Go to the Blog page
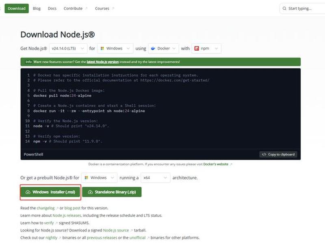Image resolution: width=325 pixels, height=243 pixels. click(37, 9)
